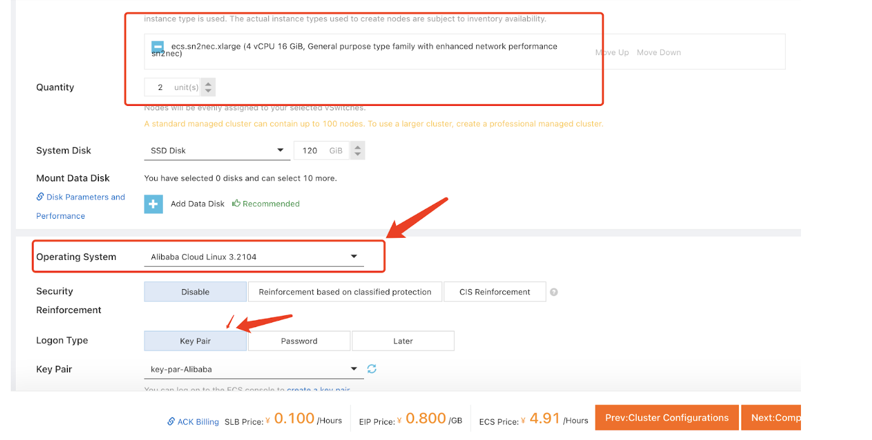Open the ACK Billing link
The height and width of the screenshot is (440, 872).
pyautogui.click(x=198, y=422)
